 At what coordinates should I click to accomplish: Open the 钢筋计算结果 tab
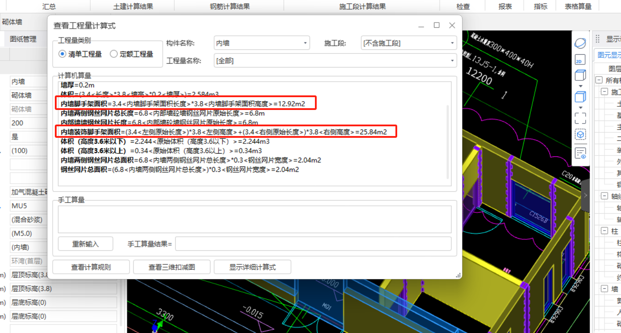230,6
